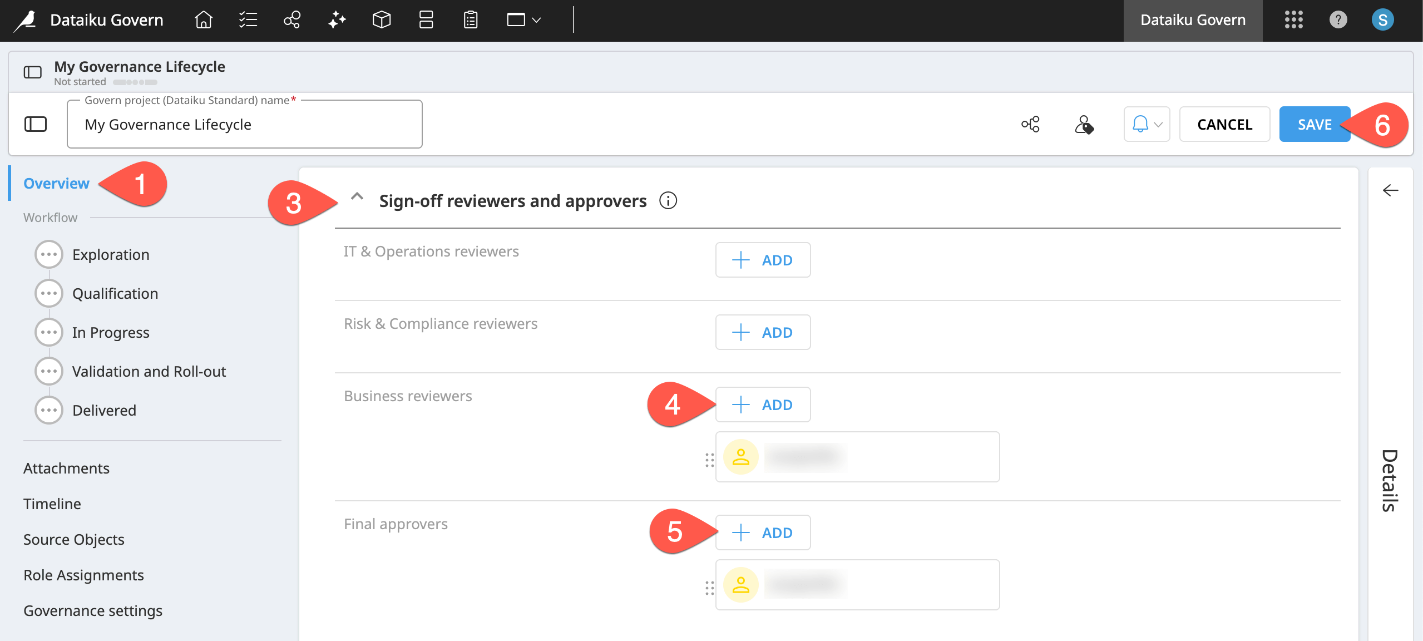Open the Source Objects section

pos(74,539)
